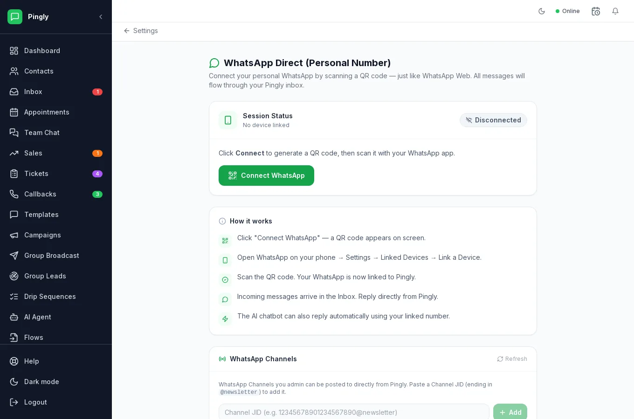
Task: Open Callbacks via phone icon
Action: pyautogui.click(x=14, y=194)
